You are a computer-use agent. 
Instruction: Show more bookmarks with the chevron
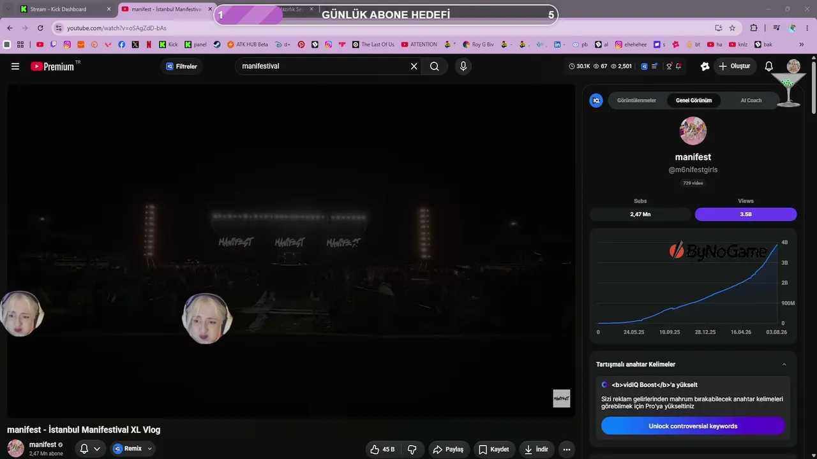coord(802,45)
